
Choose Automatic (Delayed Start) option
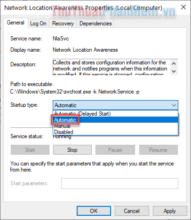116,114
